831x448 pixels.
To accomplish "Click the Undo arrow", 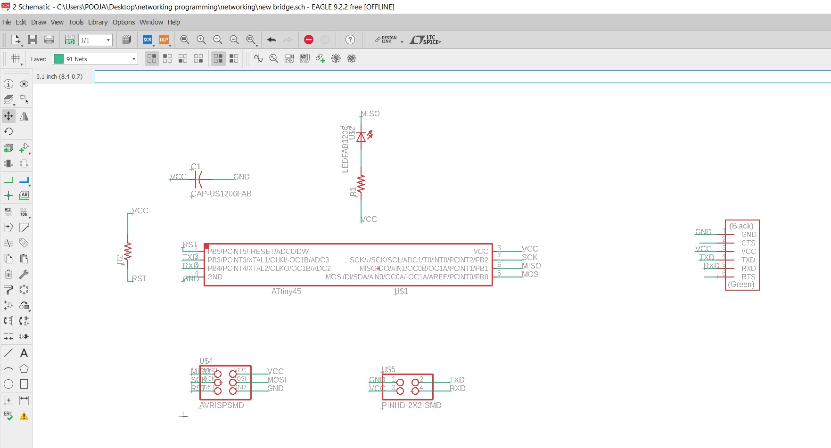I will tap(272, 40).
